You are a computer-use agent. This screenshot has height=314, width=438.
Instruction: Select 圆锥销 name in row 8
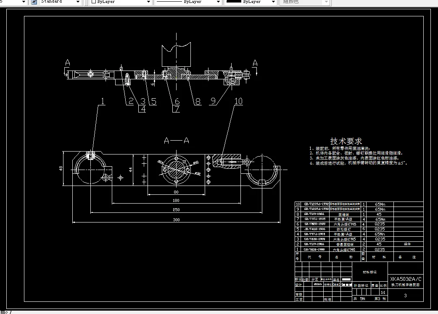coord(343,215)
